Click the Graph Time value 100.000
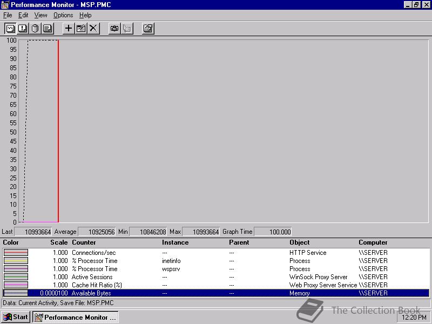Image resolution: width=432 pixels, height=324 pixels. point(273,232)
